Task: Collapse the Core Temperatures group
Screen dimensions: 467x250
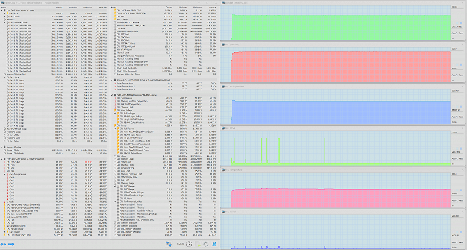Action: tap(4, 175)
